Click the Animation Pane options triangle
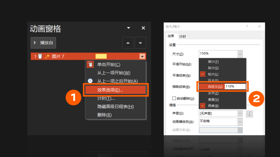Screen dimensions: 280x157 (x=128, y=28)
